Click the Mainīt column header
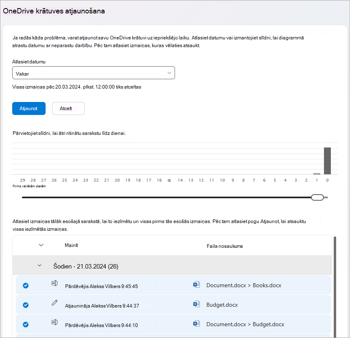350x338 pixels. (72, 245)
